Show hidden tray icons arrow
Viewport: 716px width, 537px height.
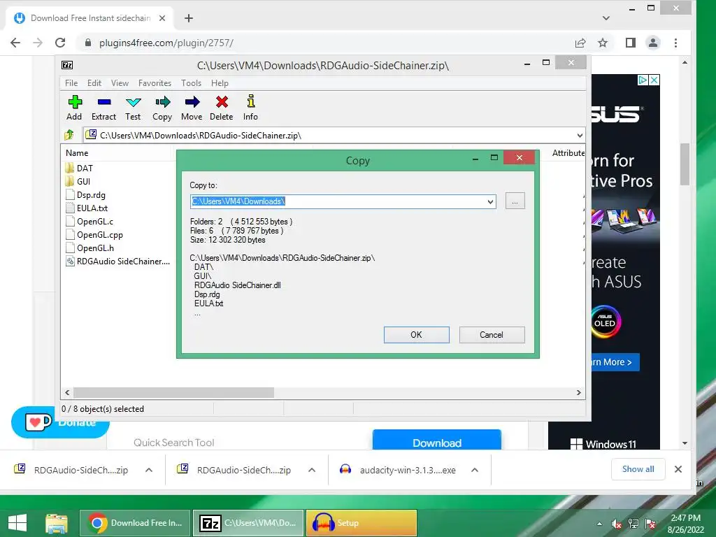599,524
